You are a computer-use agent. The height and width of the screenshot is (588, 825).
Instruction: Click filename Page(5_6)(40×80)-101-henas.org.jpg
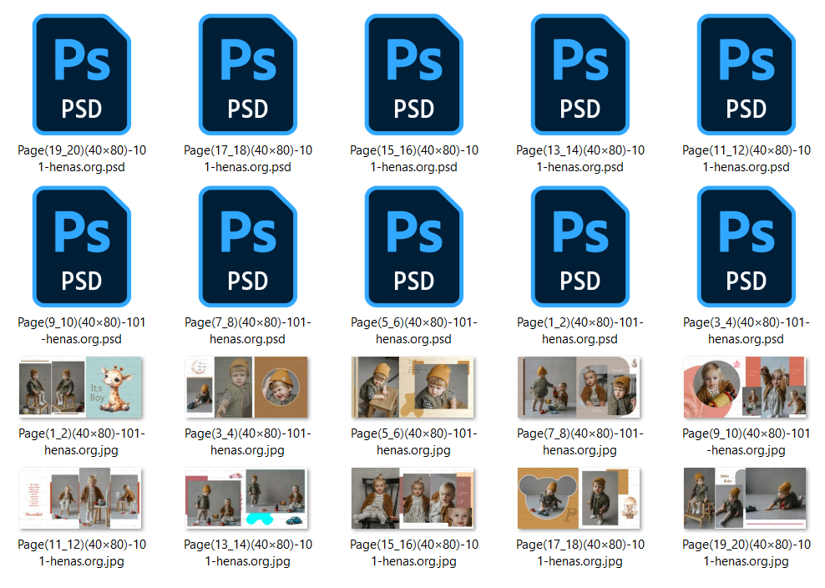point(414,442)
